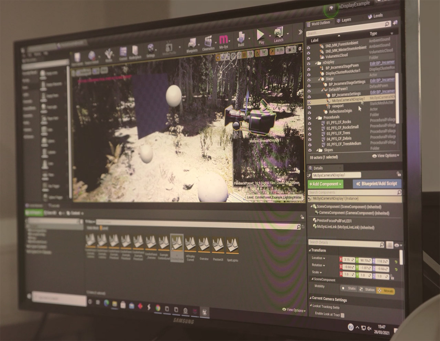Click the Add Component button

[325, 184]
